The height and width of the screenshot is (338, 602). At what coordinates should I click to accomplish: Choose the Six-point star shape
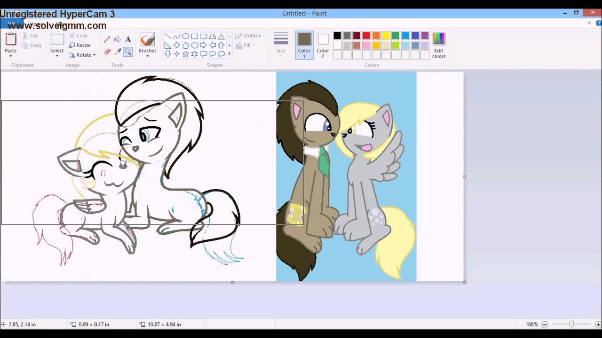point(194,54)
